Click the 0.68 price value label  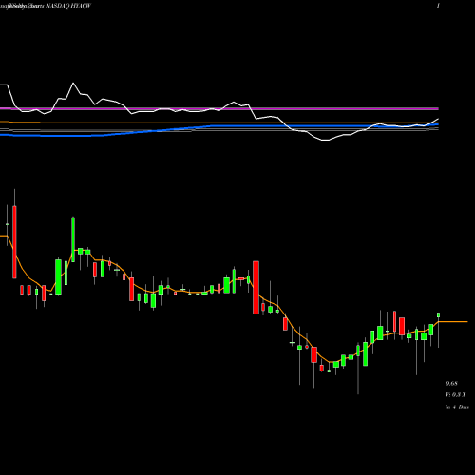pos(451,384)
